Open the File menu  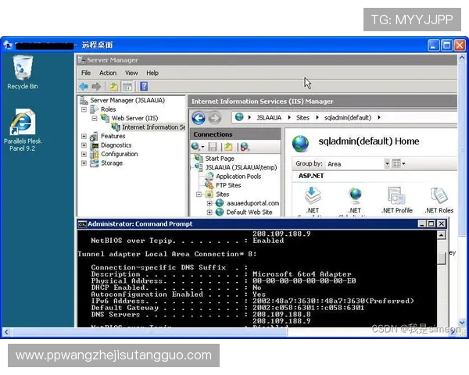(86, 73)
